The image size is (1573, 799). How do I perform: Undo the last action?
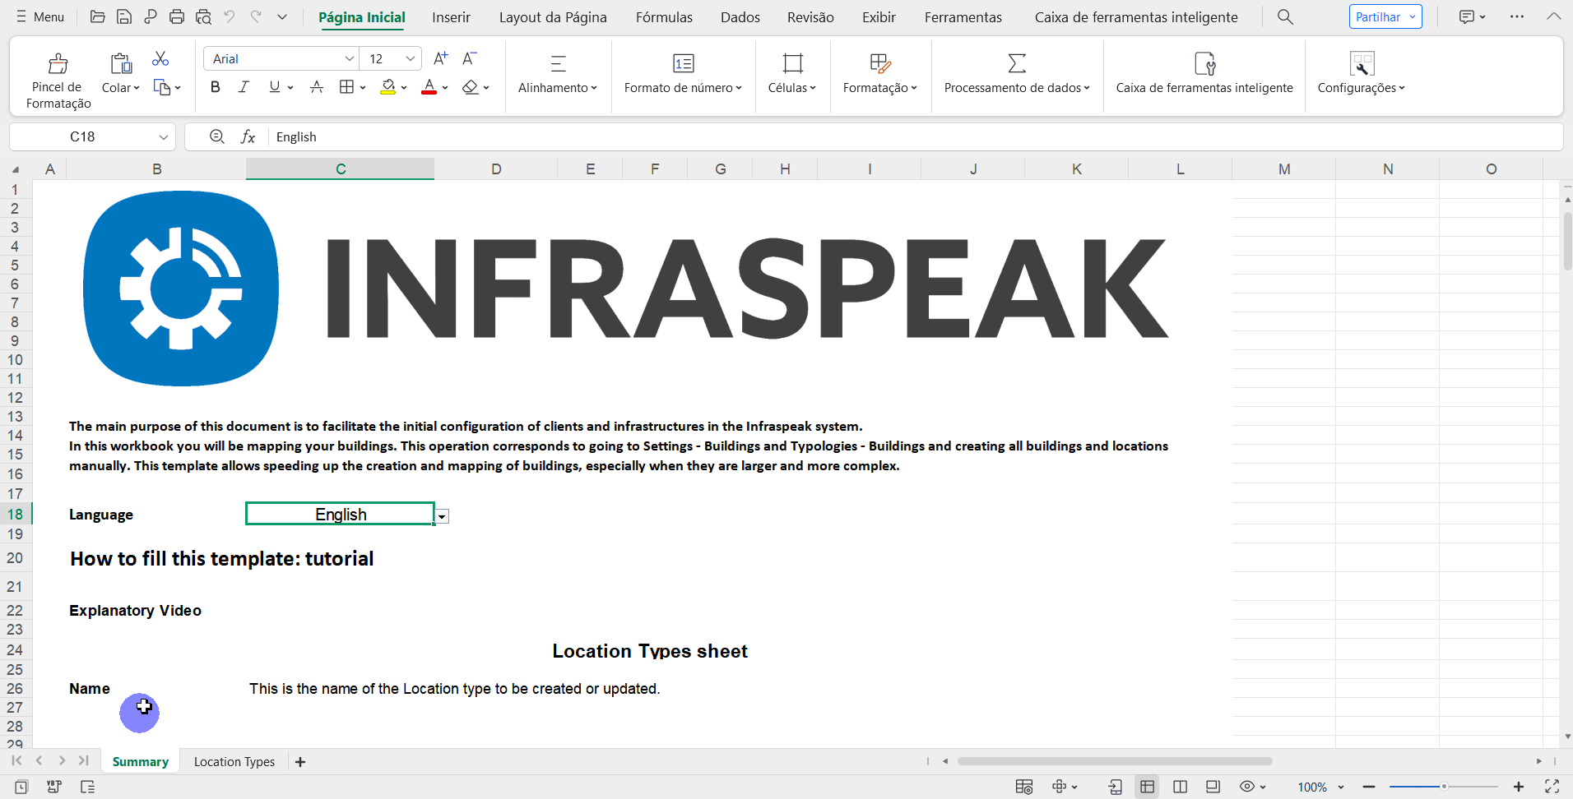230,16
